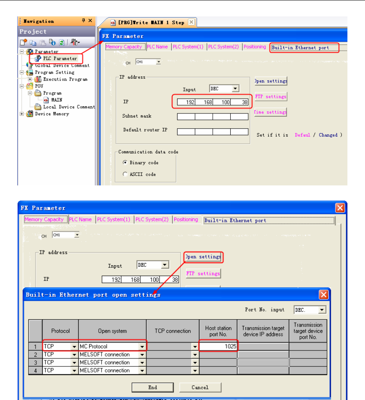365x400 pixels.
Task: Collapse the Program node under POU
Action: (x=30, y=93)
